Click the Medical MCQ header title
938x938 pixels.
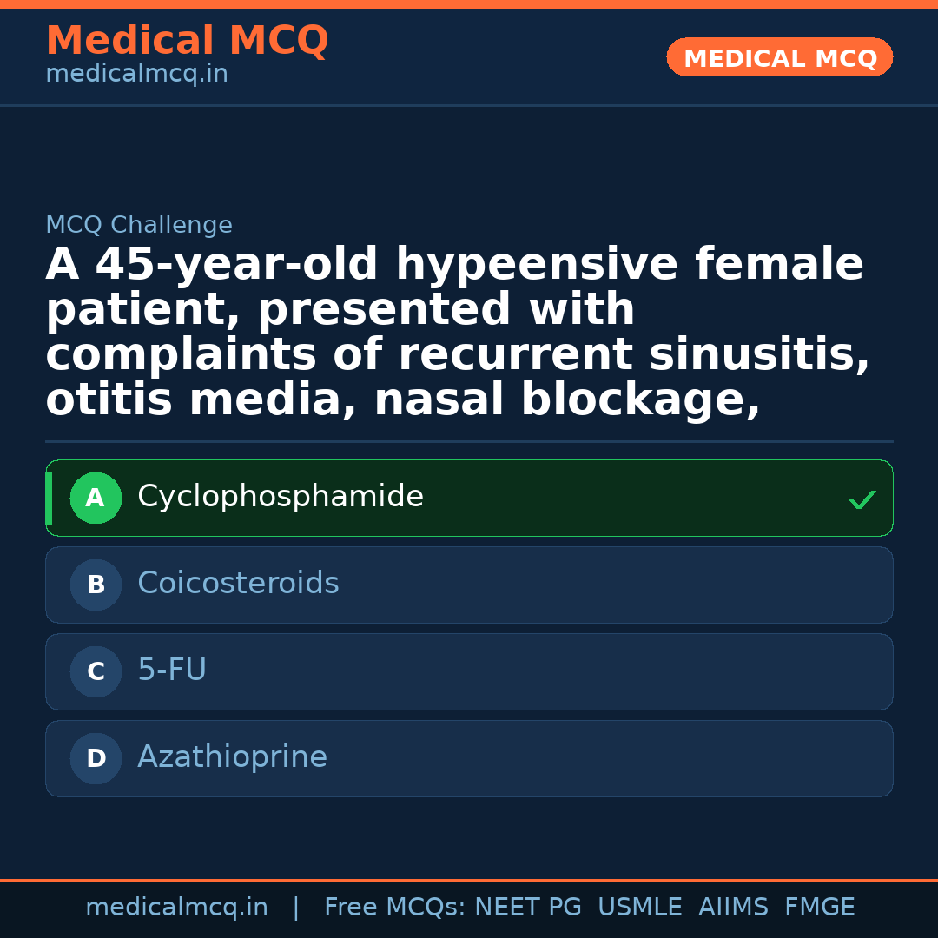click(x=187, y=41)
